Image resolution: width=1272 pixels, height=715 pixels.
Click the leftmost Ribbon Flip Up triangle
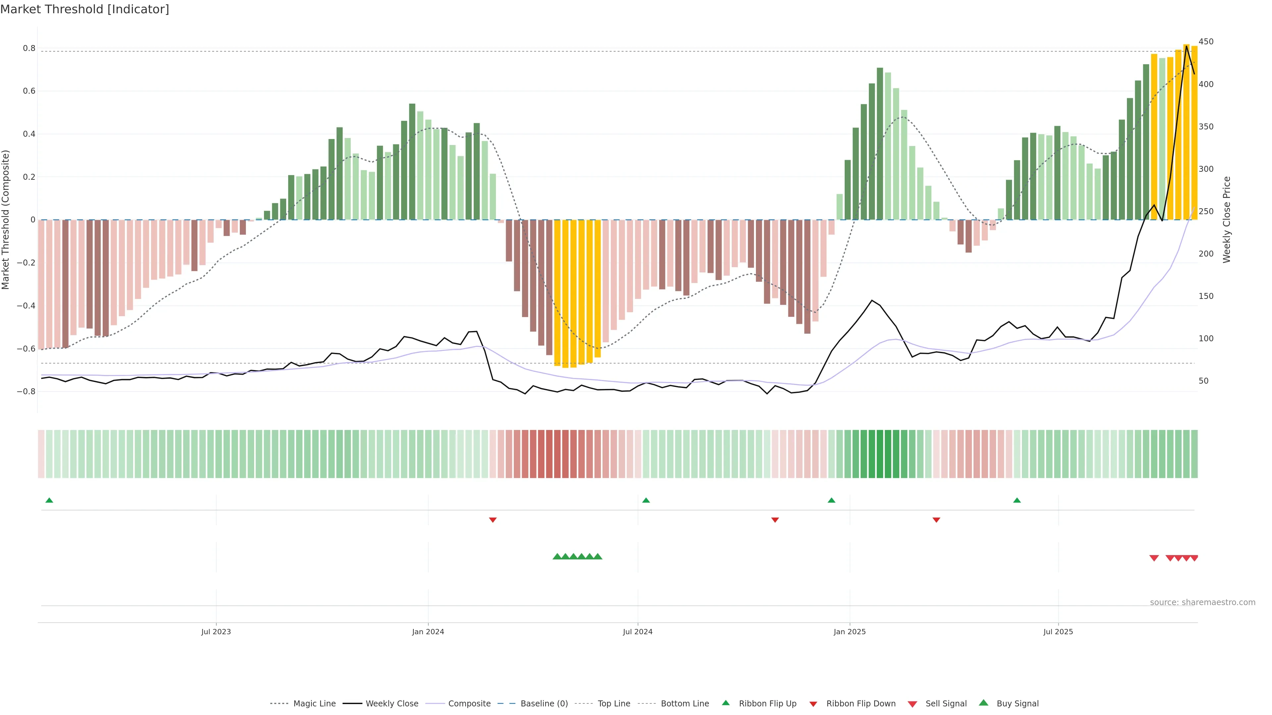coord(49,501)
